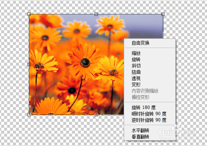The image size is (207, 146).
Task: Click the bottom-center transform handle
Action: pos(96,115)
